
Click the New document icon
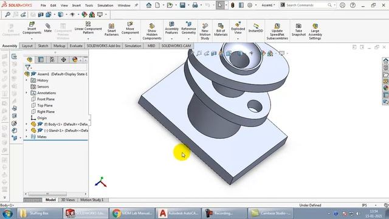point(157,5)
